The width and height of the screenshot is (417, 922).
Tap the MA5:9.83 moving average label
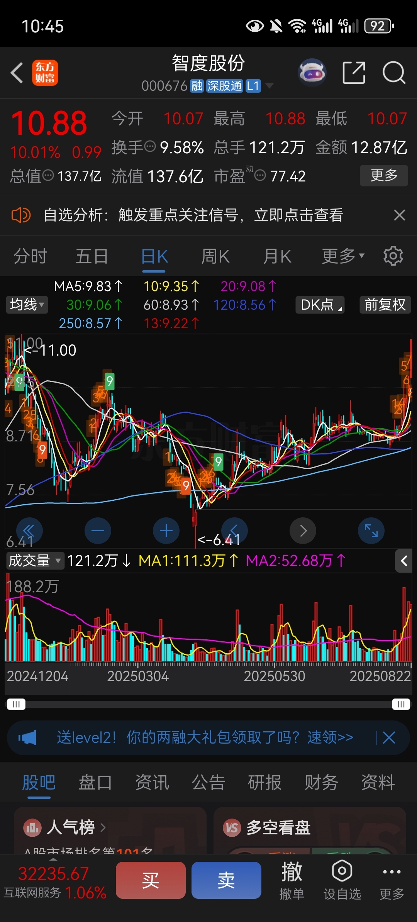coord(88,286)
